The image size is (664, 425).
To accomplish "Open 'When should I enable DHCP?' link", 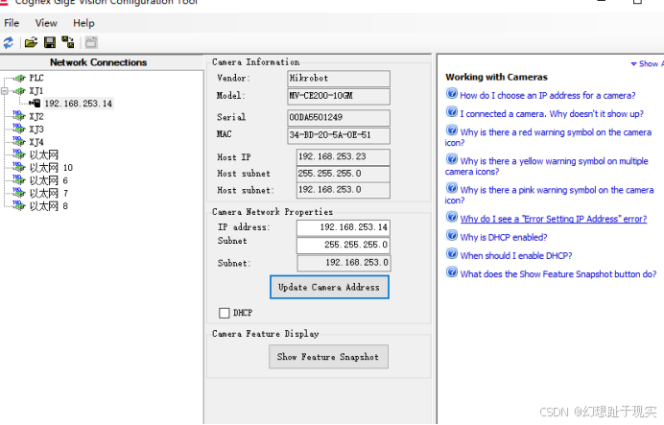I will [x=516, y=256].
